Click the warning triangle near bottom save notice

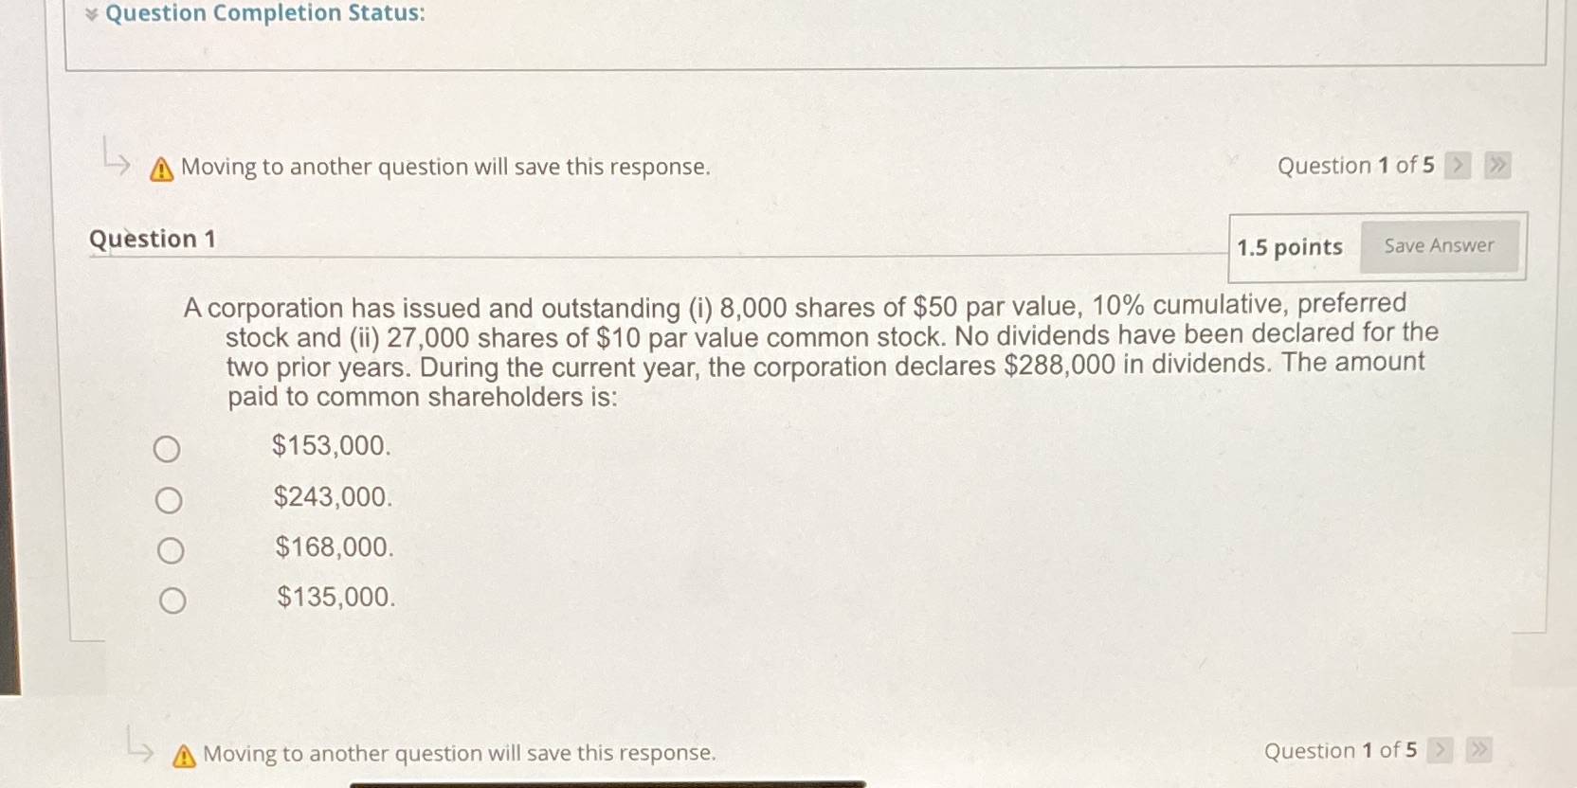[x=182, y=755]
